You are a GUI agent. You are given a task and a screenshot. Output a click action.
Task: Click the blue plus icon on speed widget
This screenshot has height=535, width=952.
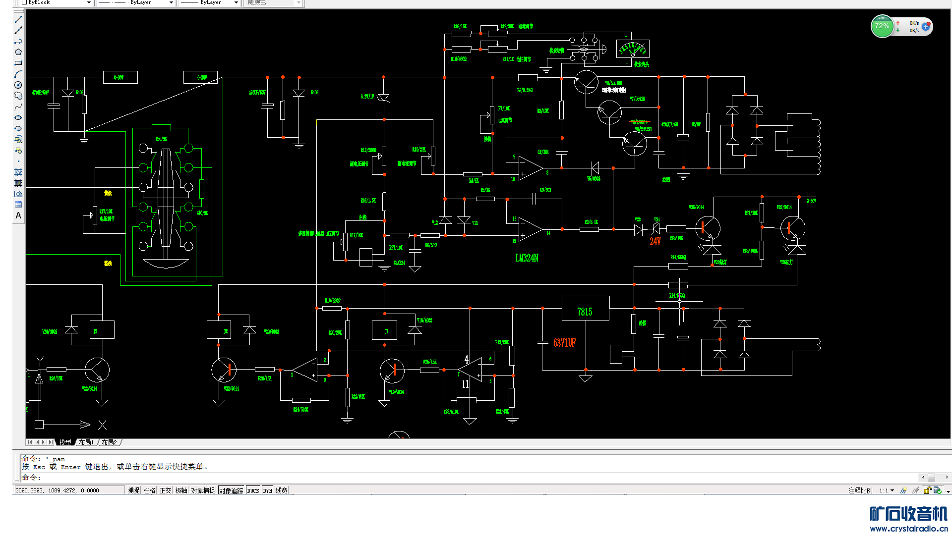tap(926, 27)
